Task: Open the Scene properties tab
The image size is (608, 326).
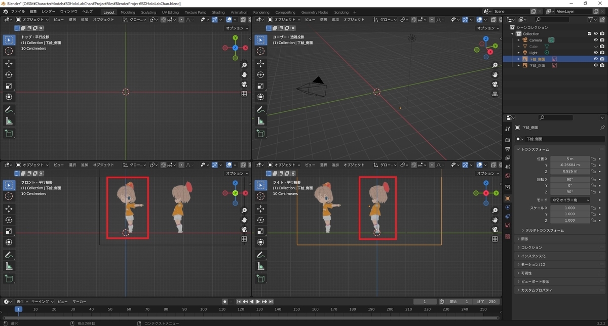Action: click(508, 167)
